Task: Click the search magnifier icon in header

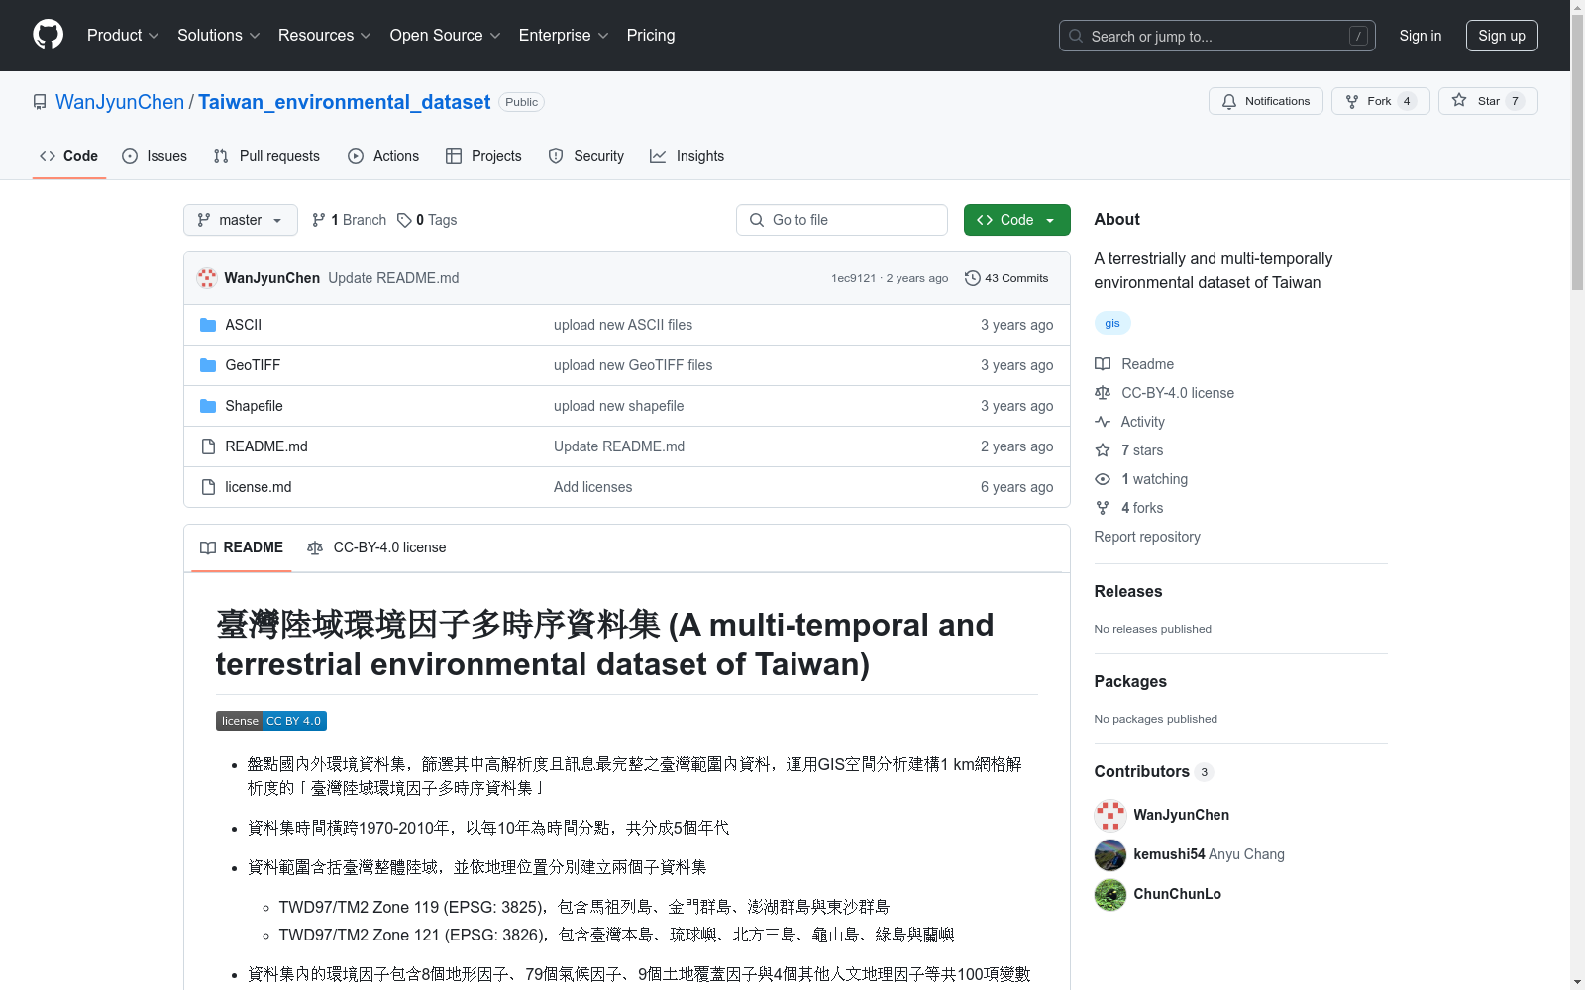Action: click(x=1076, y=36)
